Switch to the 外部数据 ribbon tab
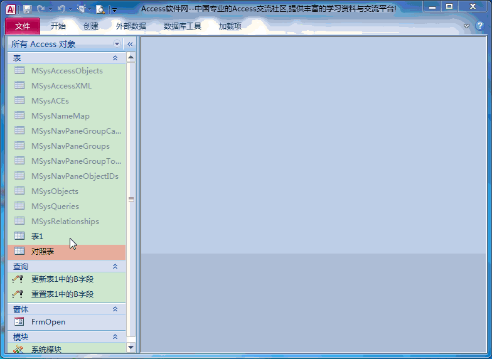The height and width of the screenshot is (359, 492). [131, 26]
